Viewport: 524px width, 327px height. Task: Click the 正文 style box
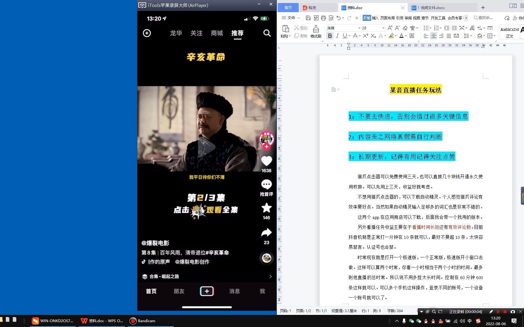tap(509, 32)
